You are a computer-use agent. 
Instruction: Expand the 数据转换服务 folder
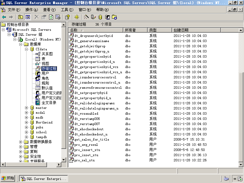pos(20,142)
